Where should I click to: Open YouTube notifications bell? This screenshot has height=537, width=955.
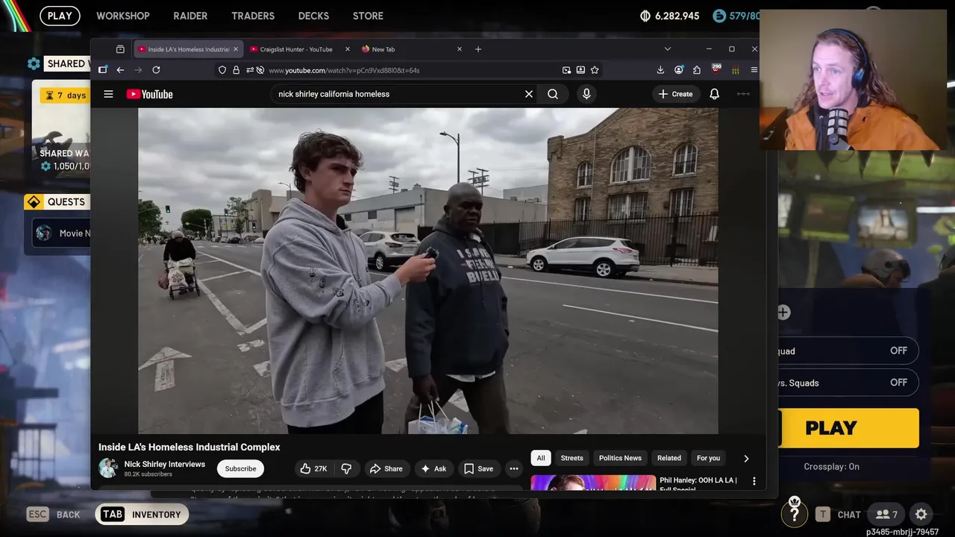pos(714,94)
